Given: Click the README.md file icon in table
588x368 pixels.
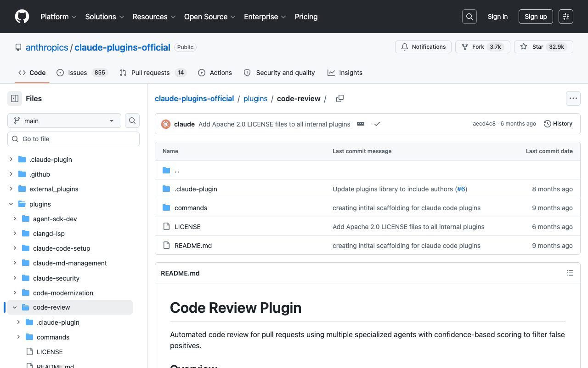Looking at the screenshot, I should click(x=166, y=246).
